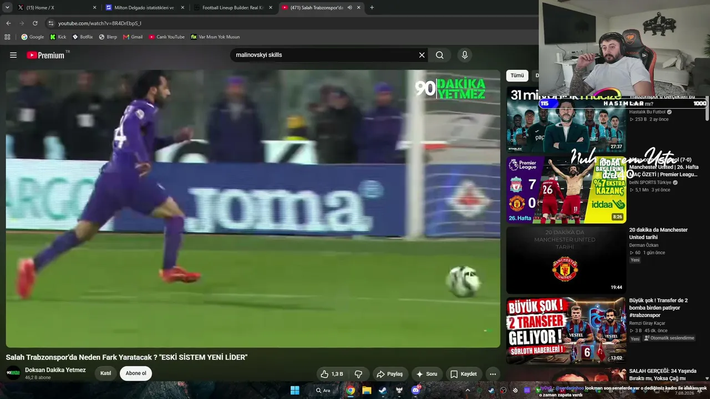
Task: View site information icon in address bar
Action: coord(51,23)
